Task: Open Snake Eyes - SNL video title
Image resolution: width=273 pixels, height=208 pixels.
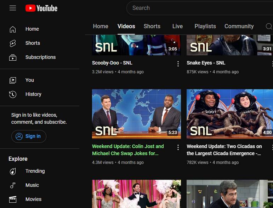Action: (x=206, y=63)
